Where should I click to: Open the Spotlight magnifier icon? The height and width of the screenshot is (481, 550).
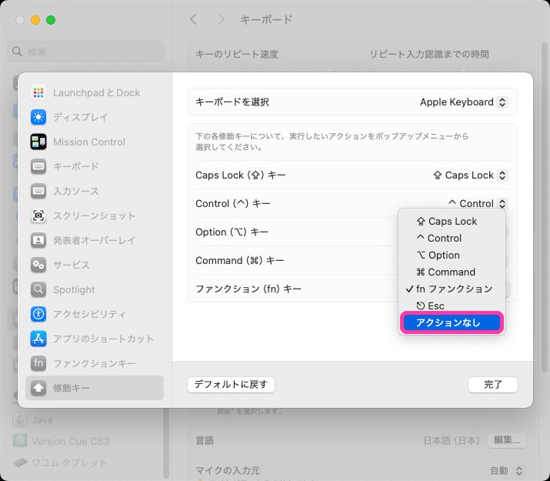pos(38,289)
